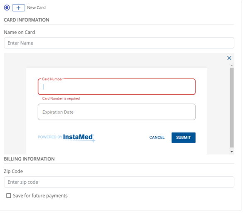Click the 'Name on Card' label

(19, 32)
